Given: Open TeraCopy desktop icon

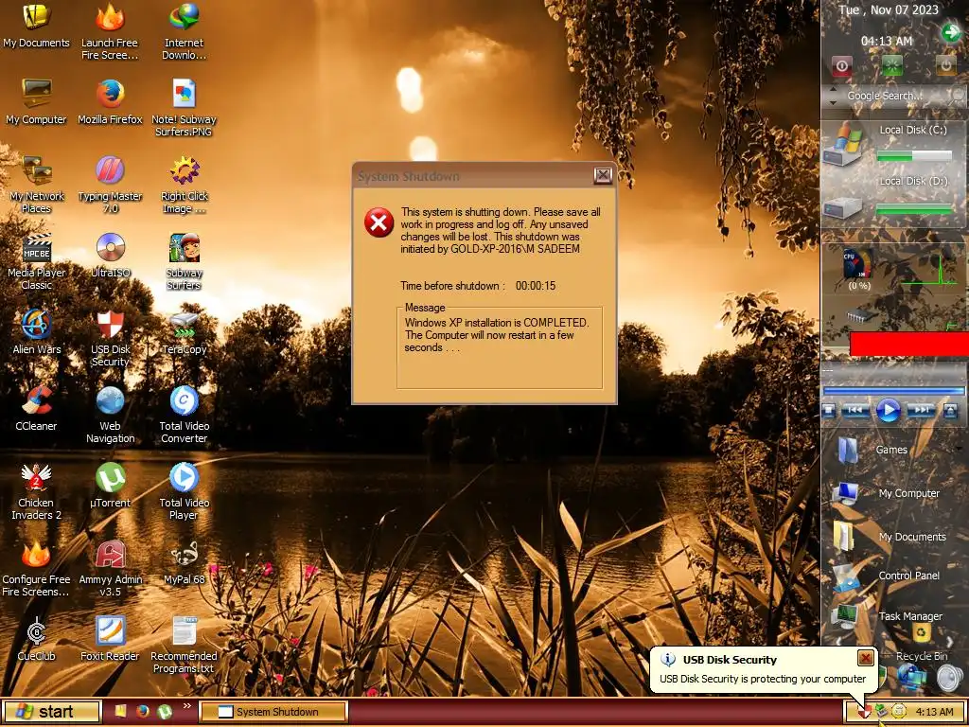Looking at the screenshot, I should coord(185,331).
